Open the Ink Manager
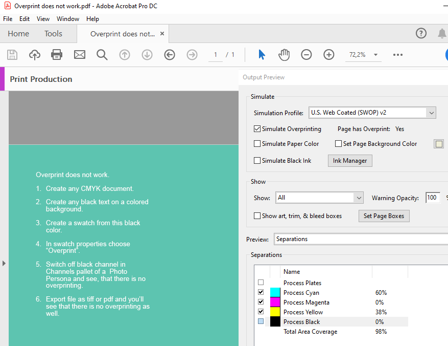 350,160
